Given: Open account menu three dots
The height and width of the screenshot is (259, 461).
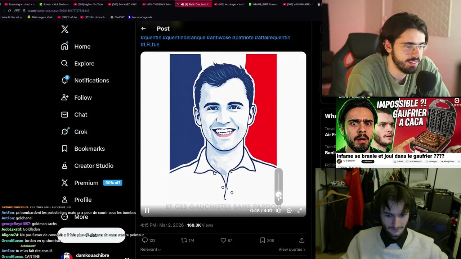Looking at the screenshot, I should 127,258.
